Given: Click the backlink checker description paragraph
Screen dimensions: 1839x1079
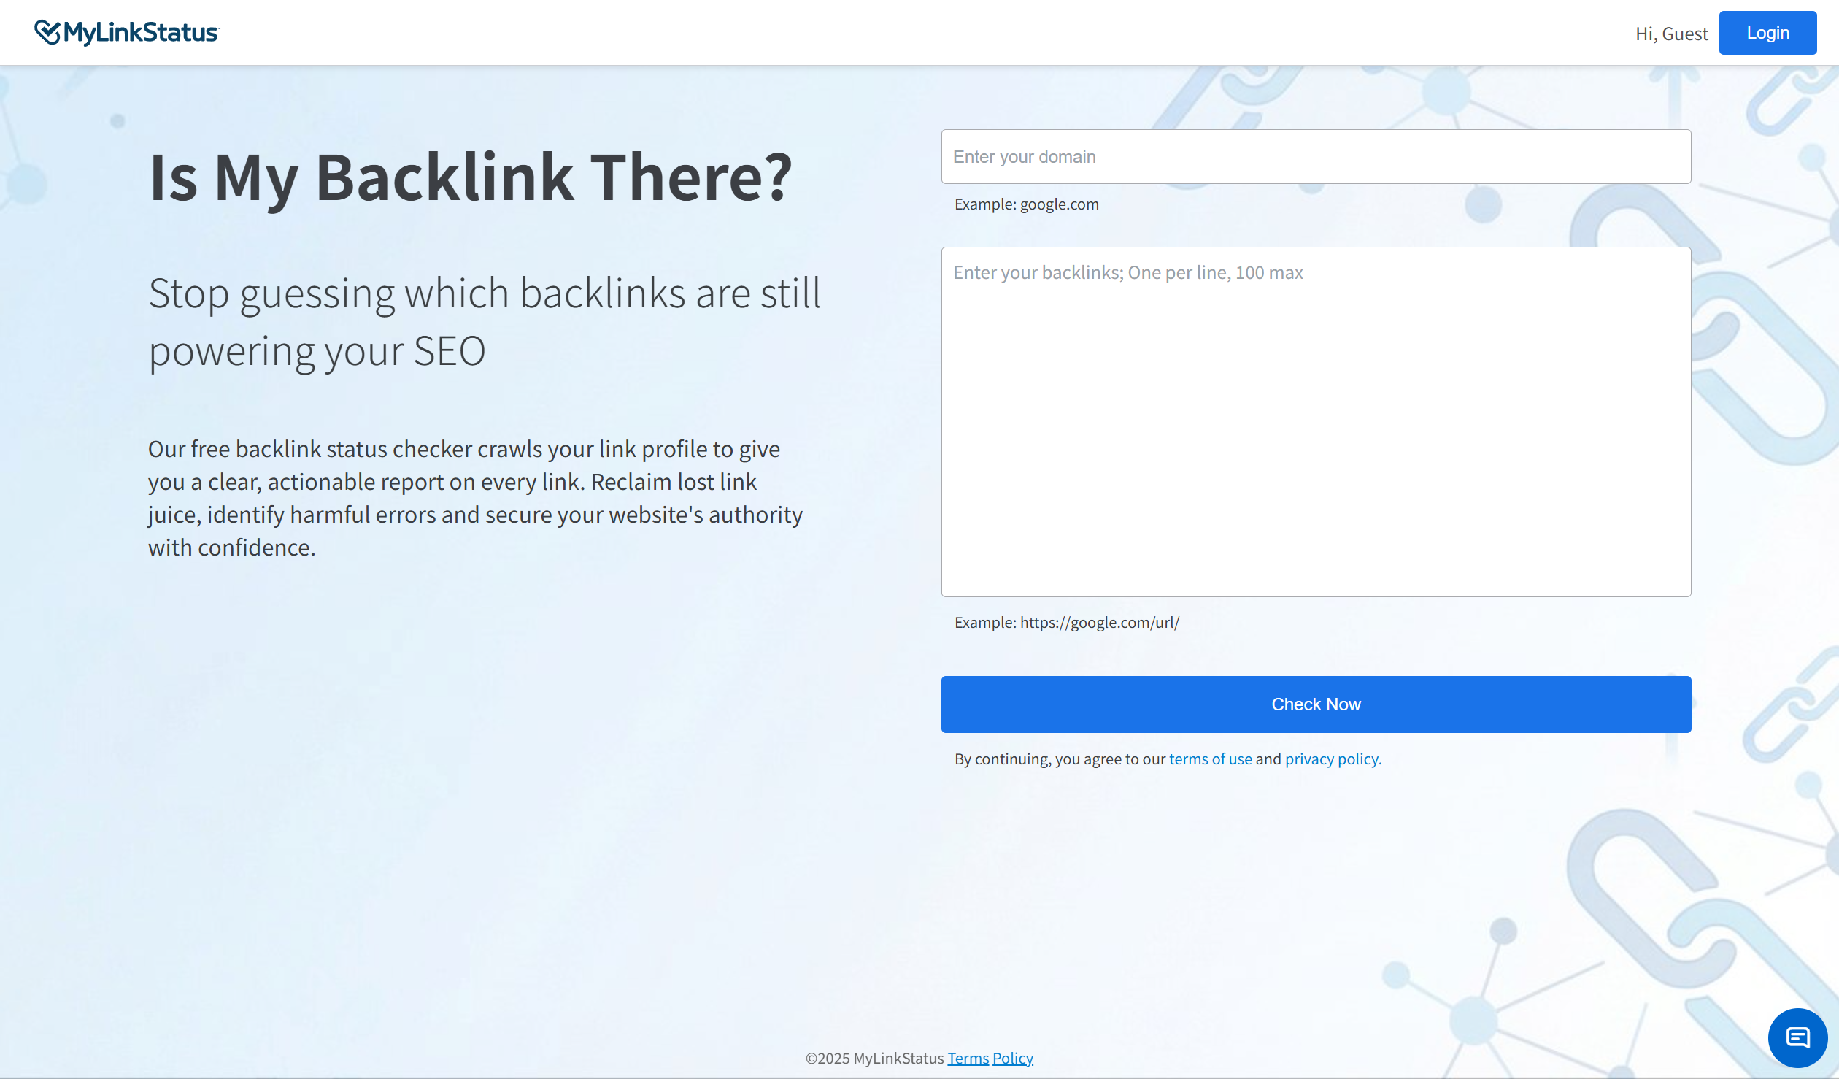Looking at the screenshot, I should 474,496.
